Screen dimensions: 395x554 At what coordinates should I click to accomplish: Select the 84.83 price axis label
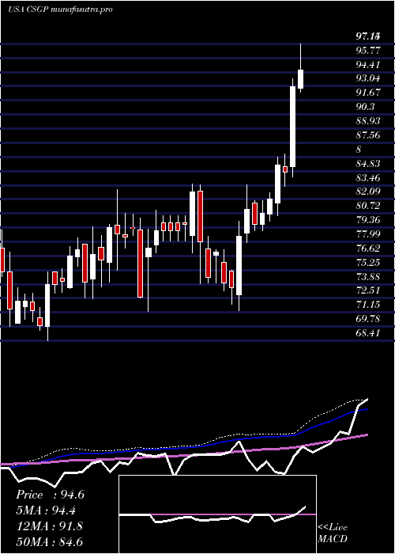pyautogui.click(x=368, y=163)
